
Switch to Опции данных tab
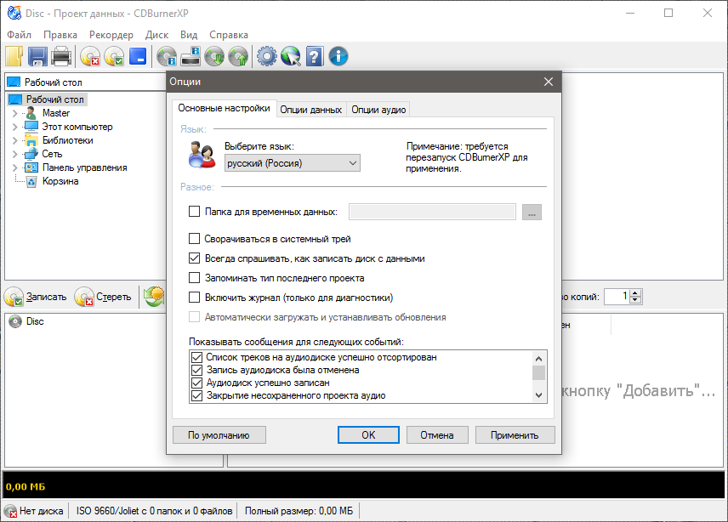coord(311,110)
